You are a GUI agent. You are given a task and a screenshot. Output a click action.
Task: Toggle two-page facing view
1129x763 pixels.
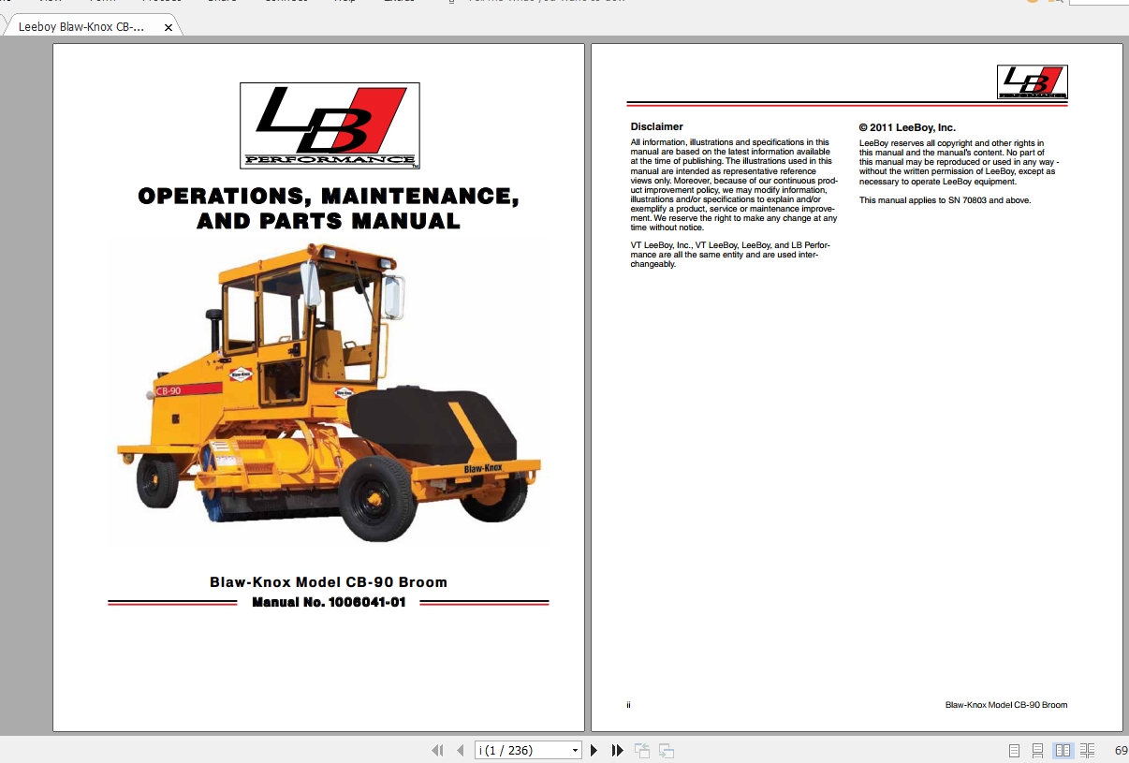1063,750
